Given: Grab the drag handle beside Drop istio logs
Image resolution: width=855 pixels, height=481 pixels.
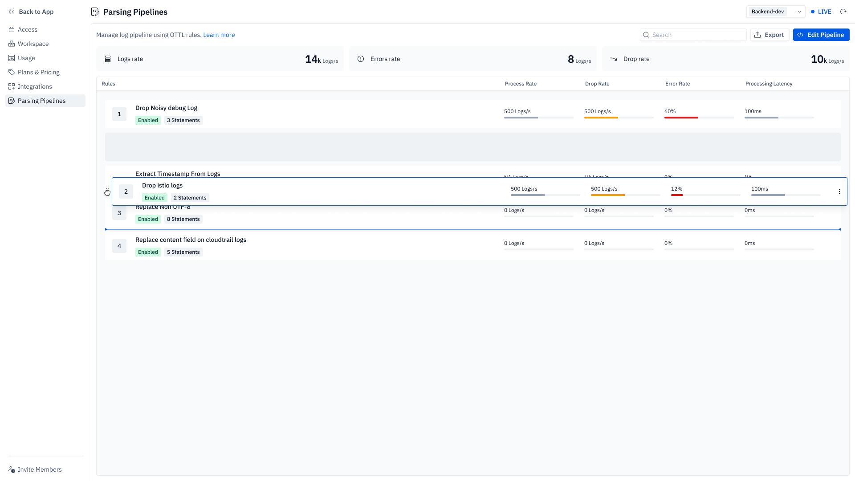Looking at the screenshot, I should click(107, 192).
